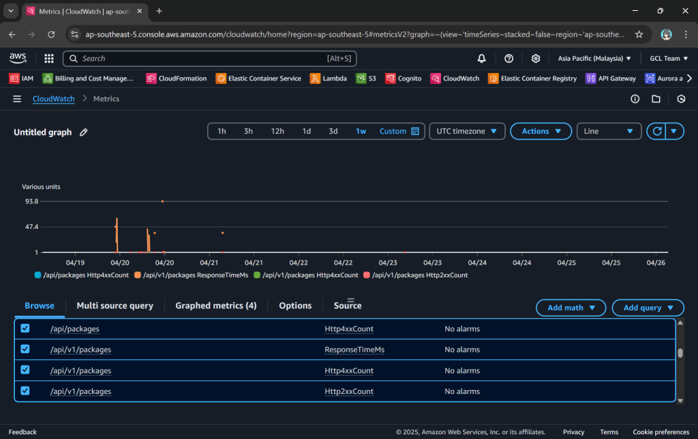Click the help question mark icon

click(x=509, y=59)
